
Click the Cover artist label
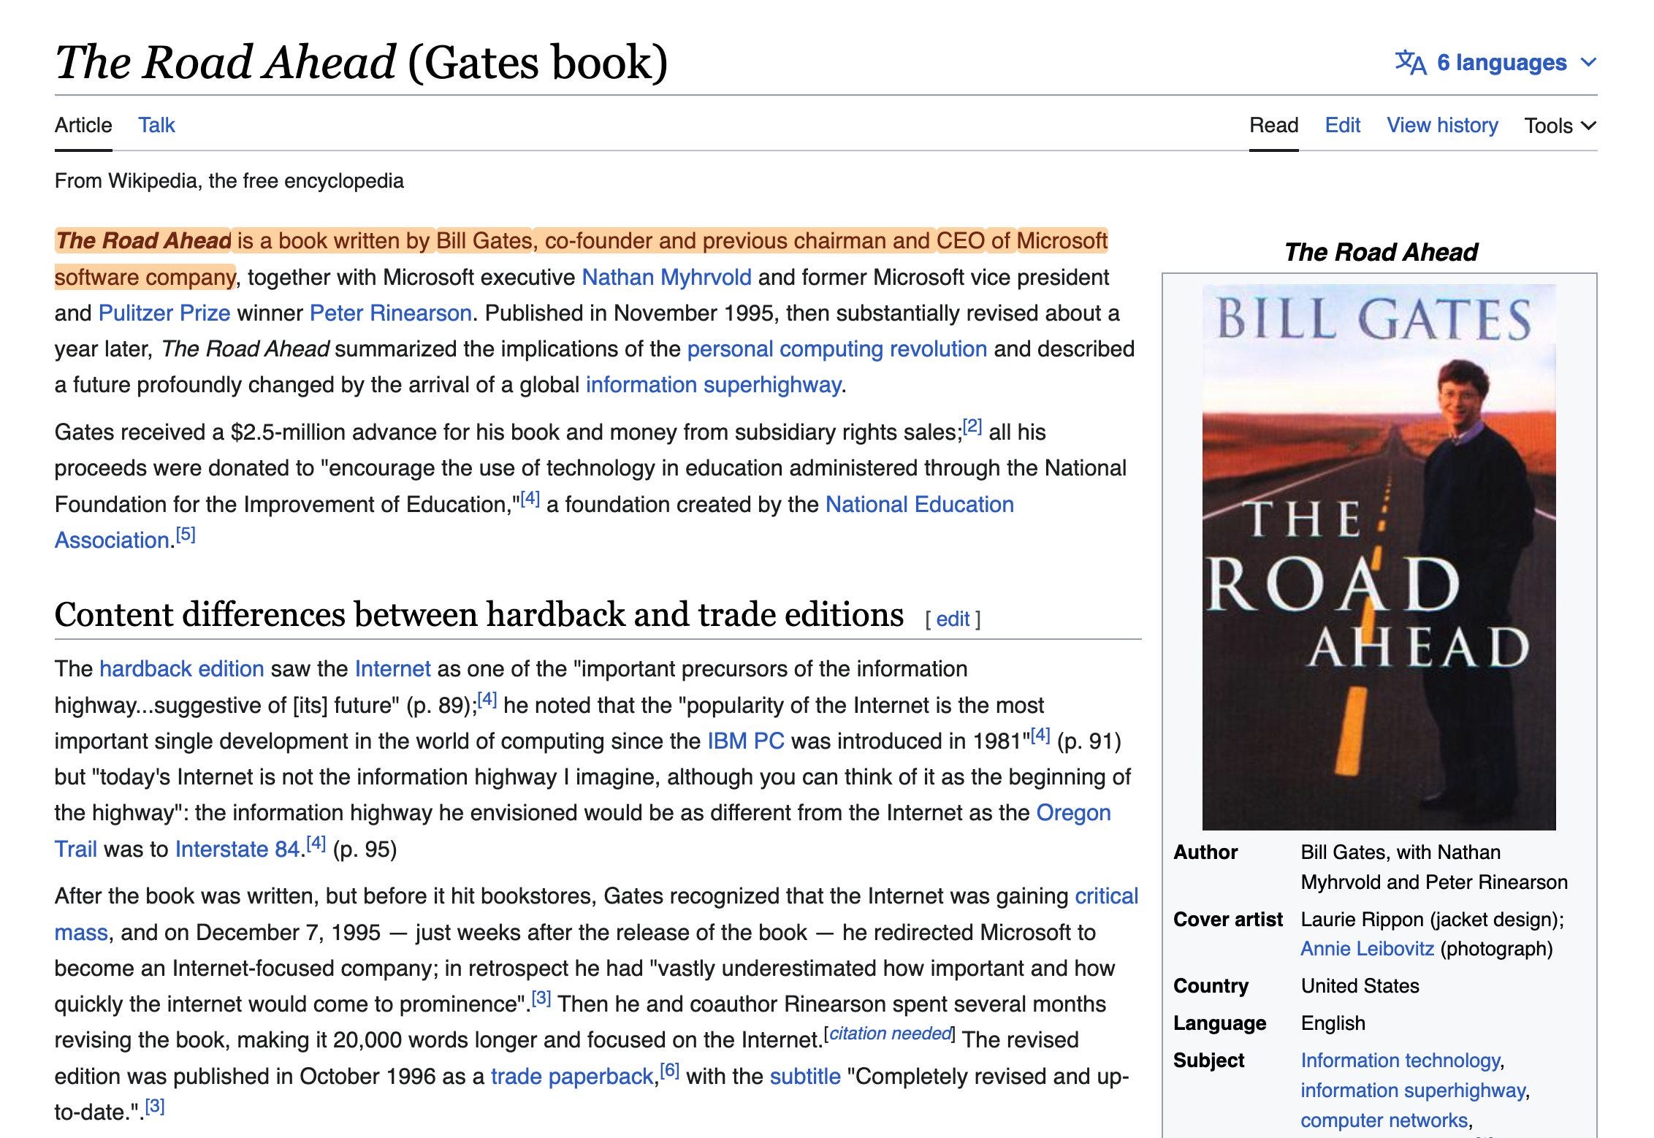point(1227,920)
